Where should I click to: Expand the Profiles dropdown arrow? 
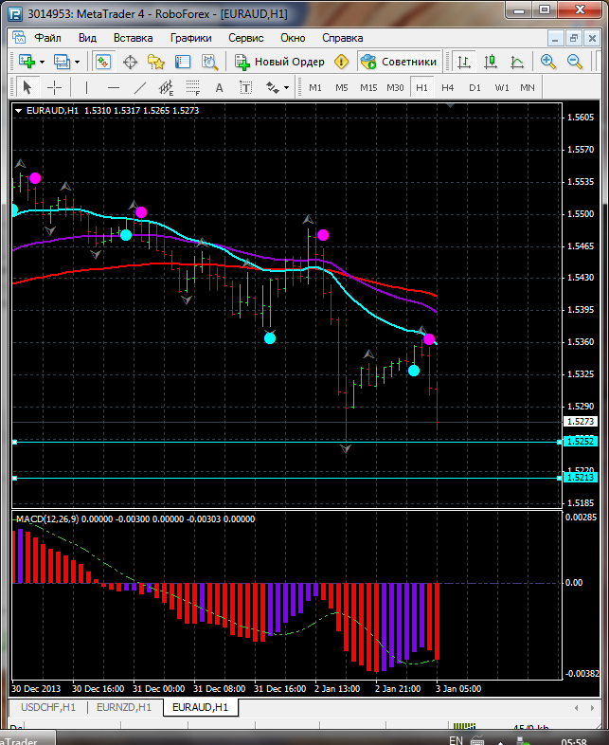click(78, 63)
